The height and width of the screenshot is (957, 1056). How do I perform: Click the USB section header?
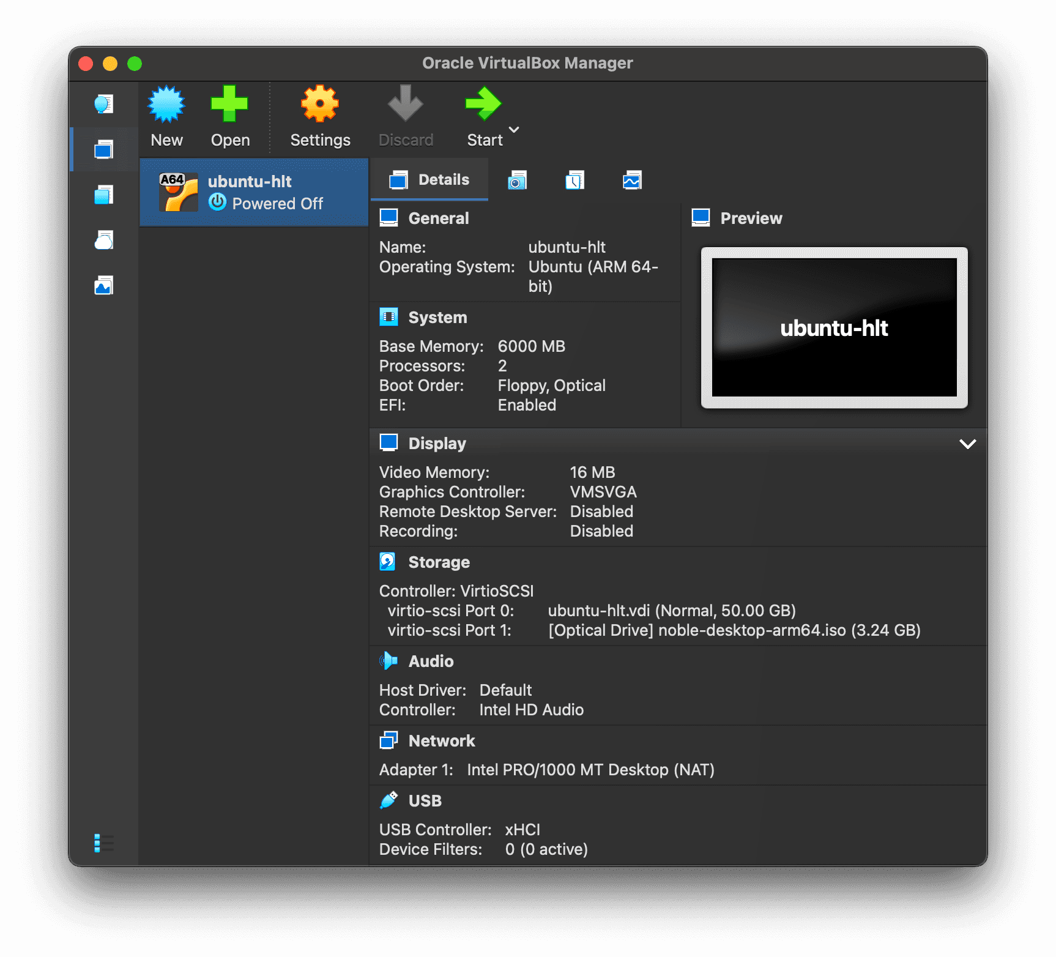click(425, 801)
